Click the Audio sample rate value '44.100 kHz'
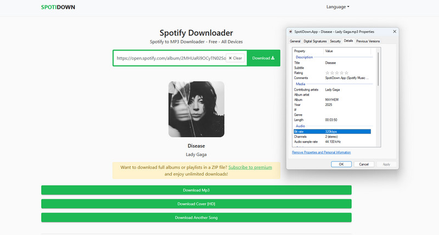The height and width of the screenshot is (235, 439). pos(333,142)
